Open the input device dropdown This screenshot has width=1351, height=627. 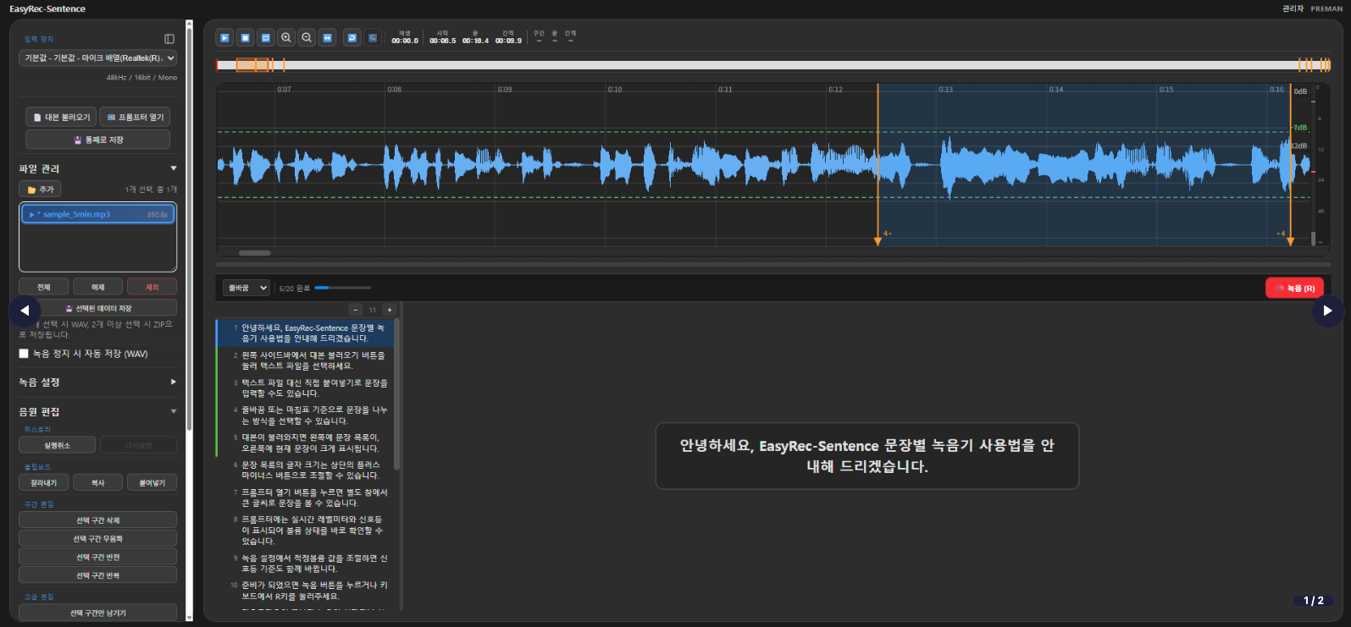(x=98, y=58)
